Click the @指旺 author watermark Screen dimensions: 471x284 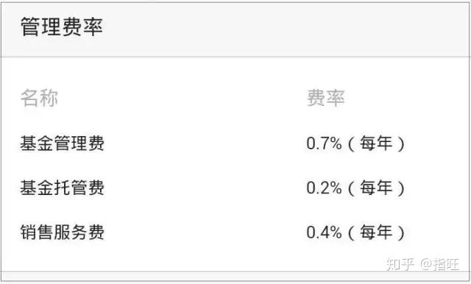[x=439, y=264]
